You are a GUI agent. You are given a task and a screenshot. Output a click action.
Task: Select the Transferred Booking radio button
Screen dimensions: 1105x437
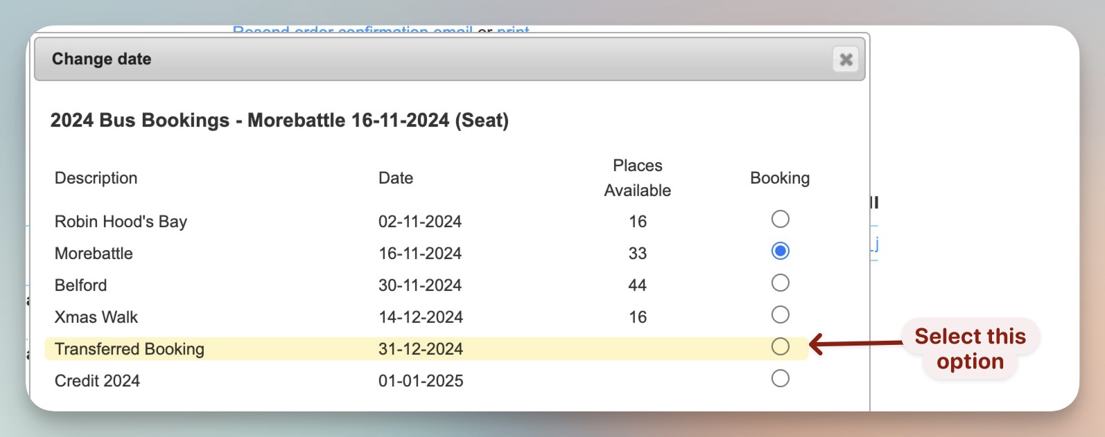click(x=780, y=347)
